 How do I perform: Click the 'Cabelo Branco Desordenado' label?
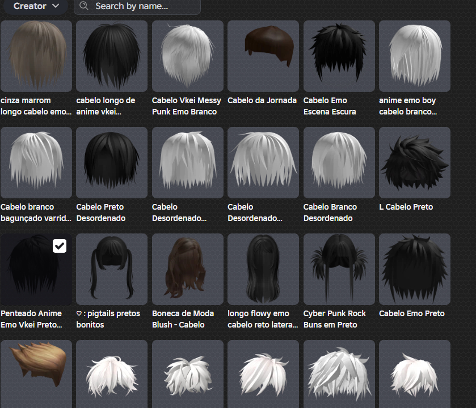(330, 212)
